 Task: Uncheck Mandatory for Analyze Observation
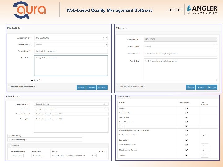187,135
